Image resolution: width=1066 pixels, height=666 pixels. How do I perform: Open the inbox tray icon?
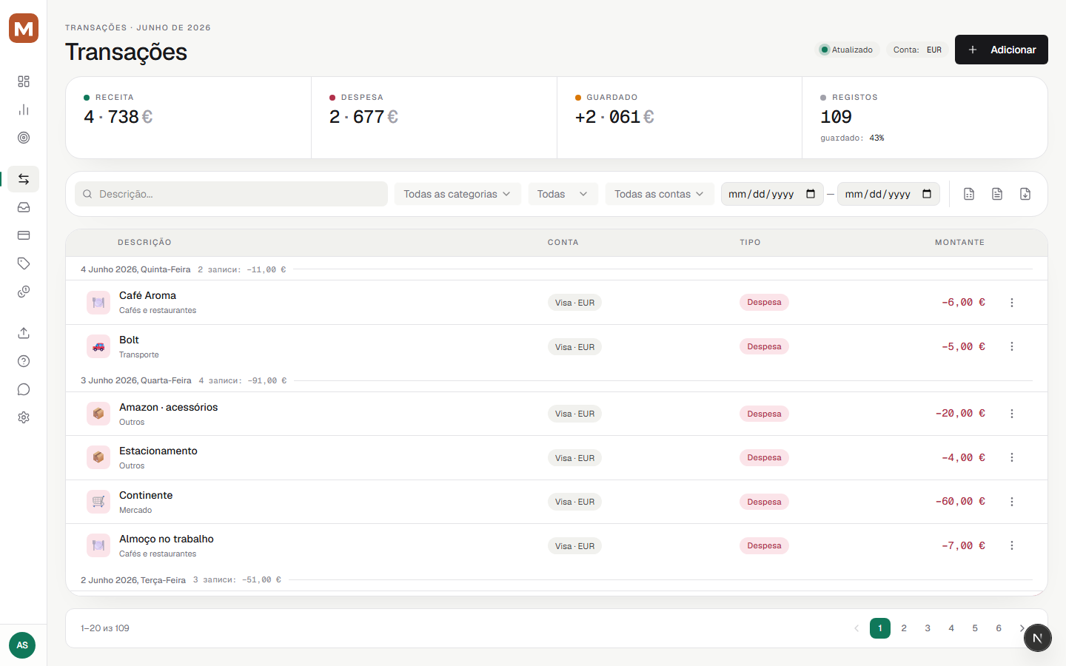click(x=24, y=207)
